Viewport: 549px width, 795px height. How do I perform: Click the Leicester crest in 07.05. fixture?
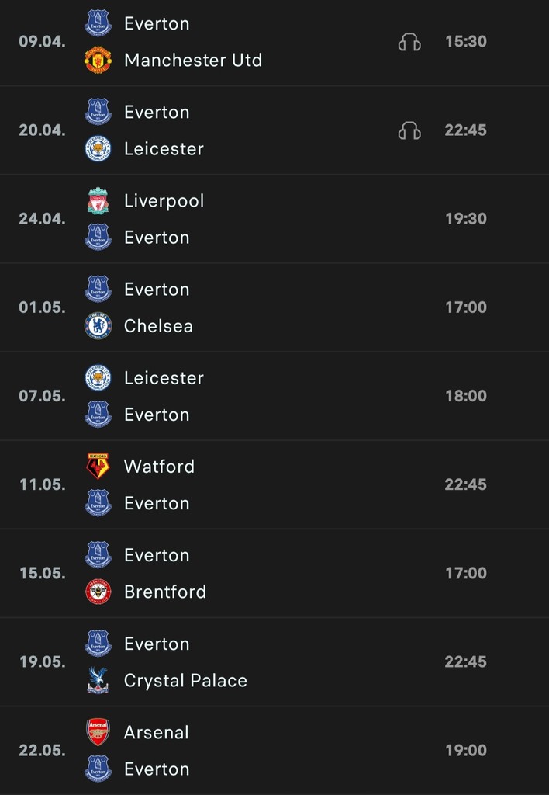98,377
